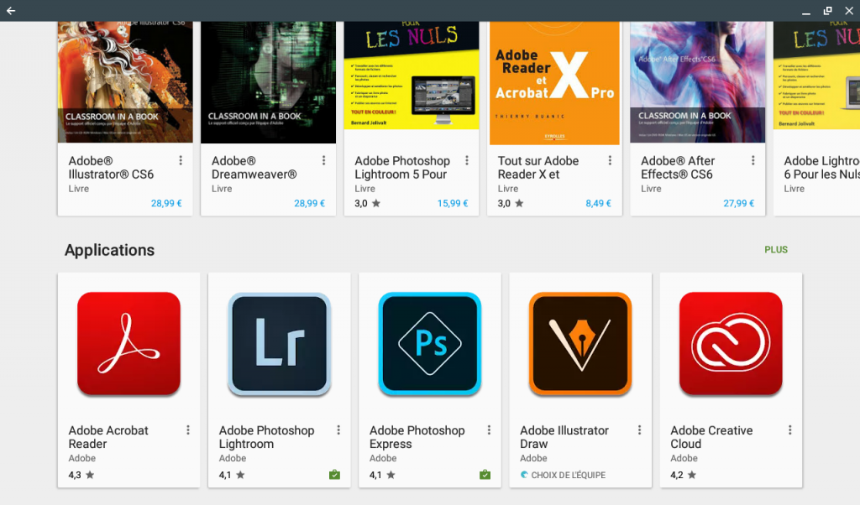
Task: Restore the window size
Action: (x=827, y=10)
